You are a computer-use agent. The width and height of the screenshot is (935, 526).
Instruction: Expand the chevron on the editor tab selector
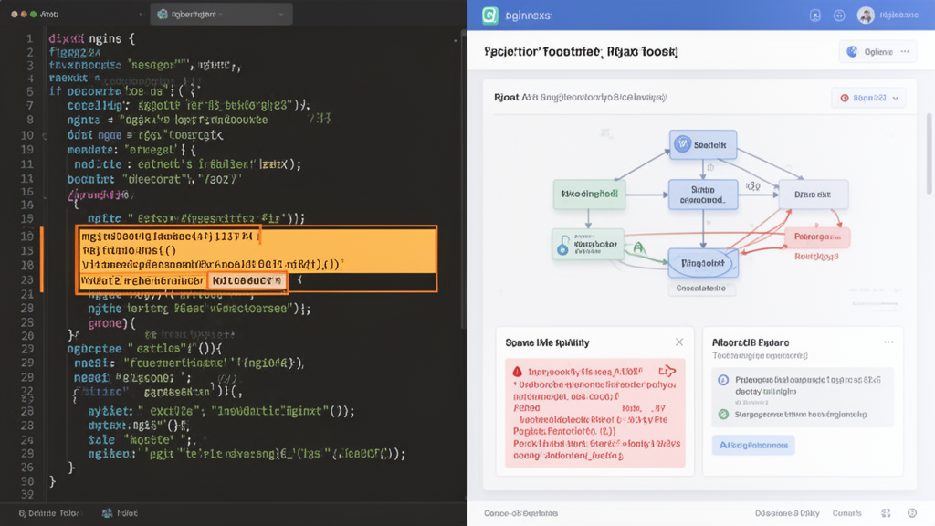(x=281, y=15)
